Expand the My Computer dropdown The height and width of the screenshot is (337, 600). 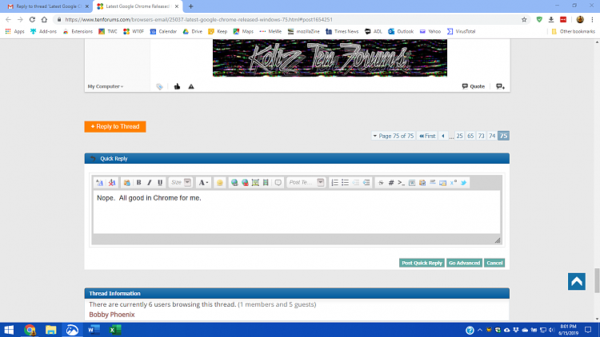106,86
